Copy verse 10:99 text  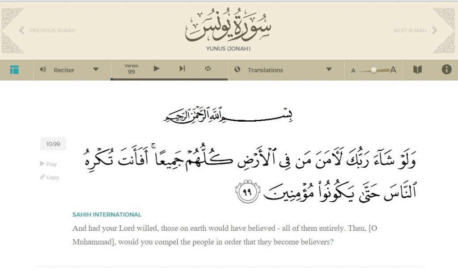49,177
